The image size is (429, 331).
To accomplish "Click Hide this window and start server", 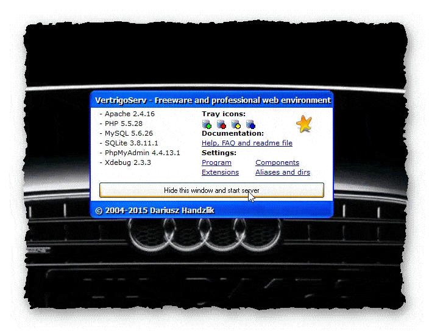I will point(211,190).
